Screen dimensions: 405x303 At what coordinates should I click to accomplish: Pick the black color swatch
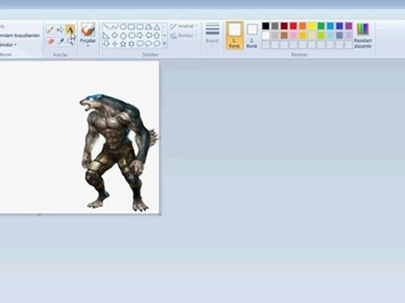[266, 26]
